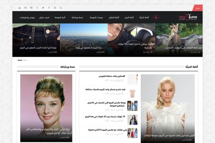Click the spring street-style celebrities thumbnail
This screenshot has height=143, width=215.
click(133, 106)
